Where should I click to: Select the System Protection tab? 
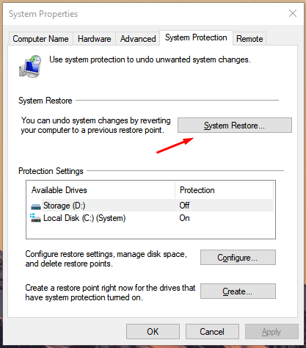click(196, 37)
